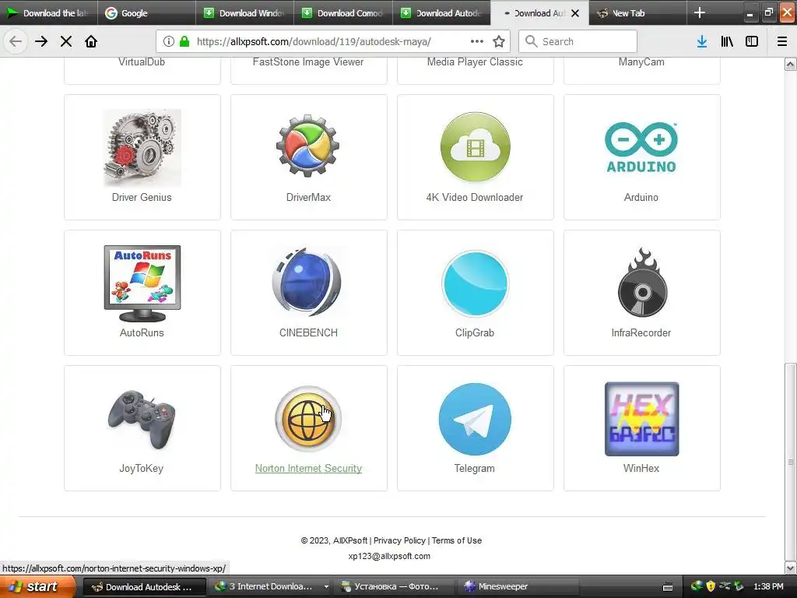Click the VirtualDub link text

tap(142, 62)
